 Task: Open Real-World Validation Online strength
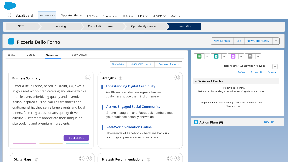coord(129,127)
